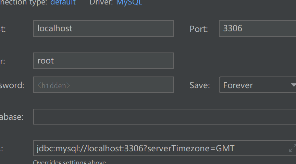Click the 'Overrides settings above' hint

pos(69,162)
